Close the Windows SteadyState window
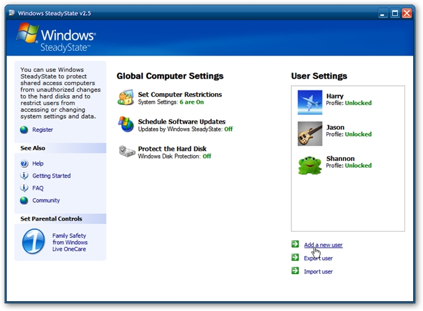The height and width of the screenshot is (311, 423). [x=407, y=13]
